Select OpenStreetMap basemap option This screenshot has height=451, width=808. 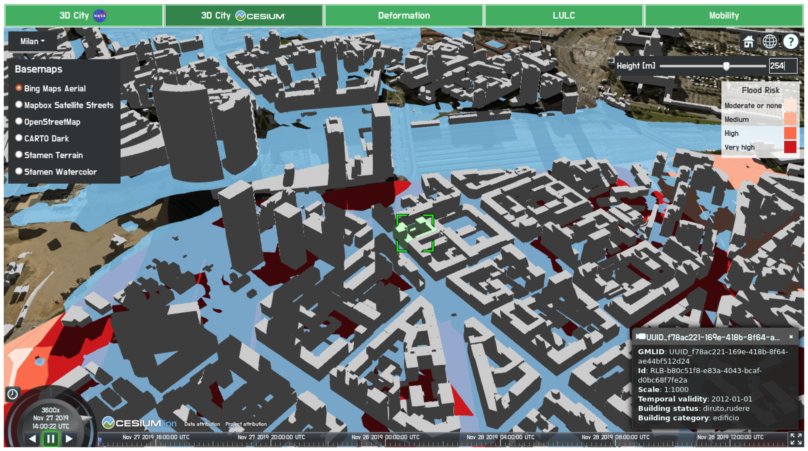(19, 121)
